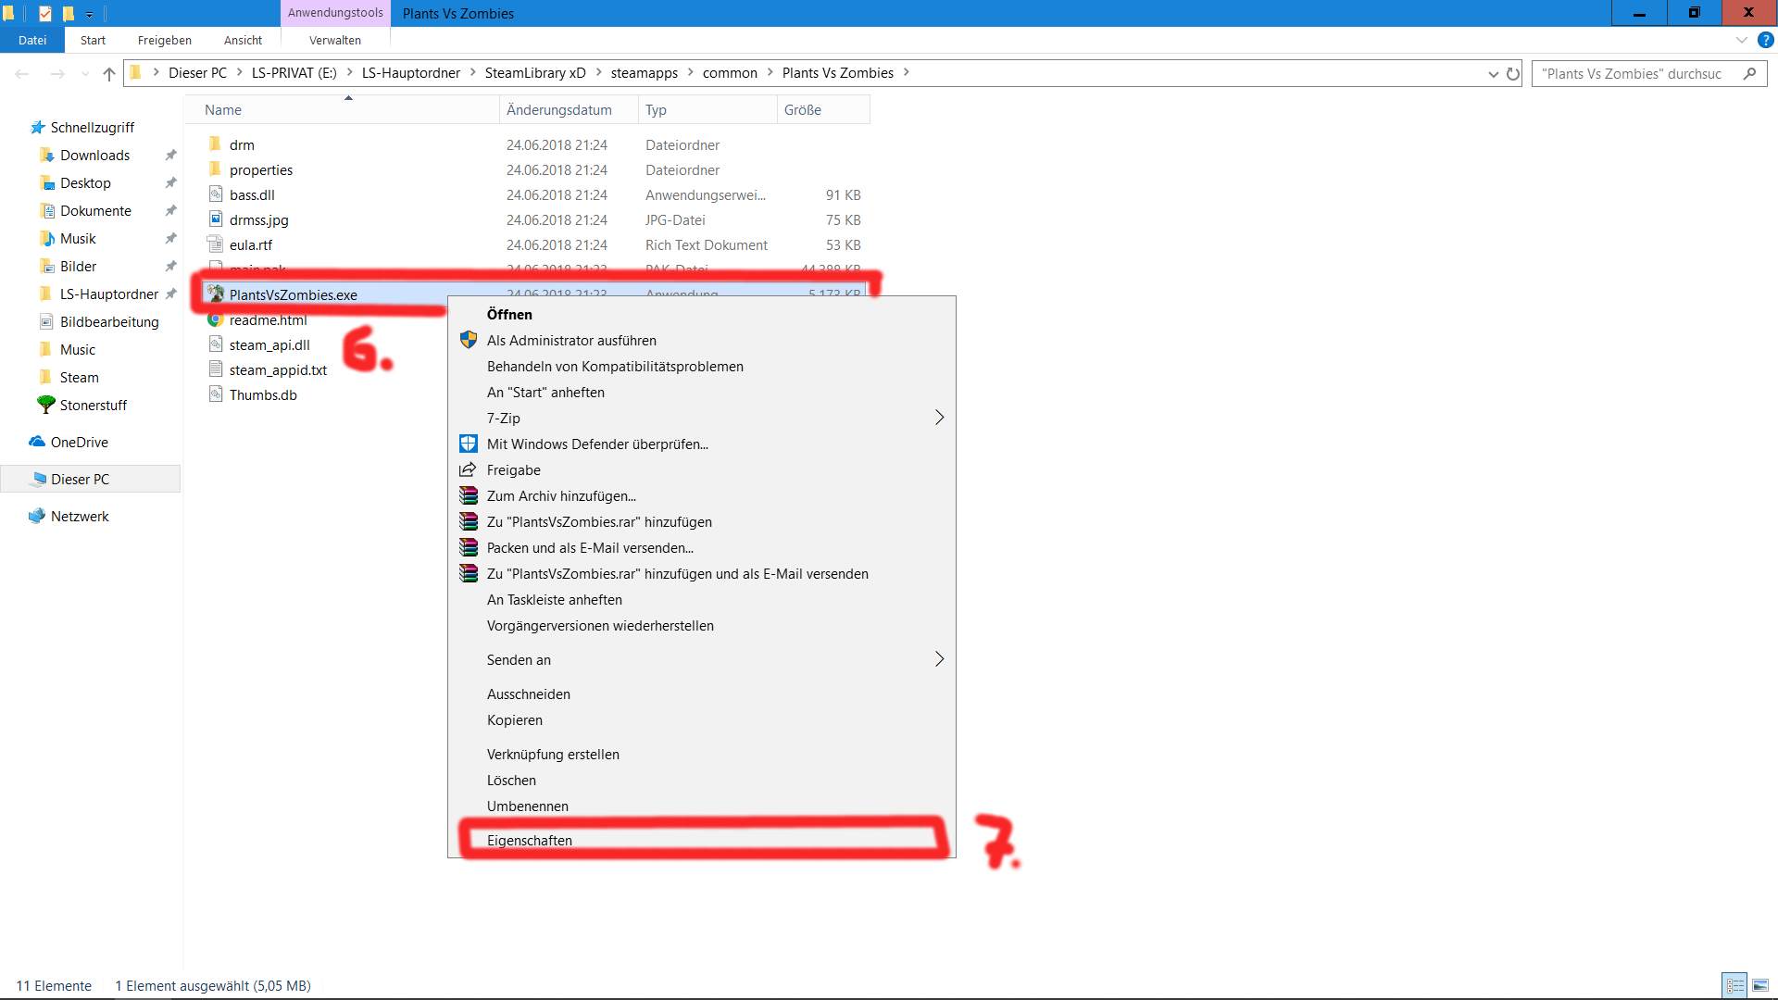Screen dimensions: 1778x1000
Task: Click the readme.html Chrome file icon
Action: point(215,320)
